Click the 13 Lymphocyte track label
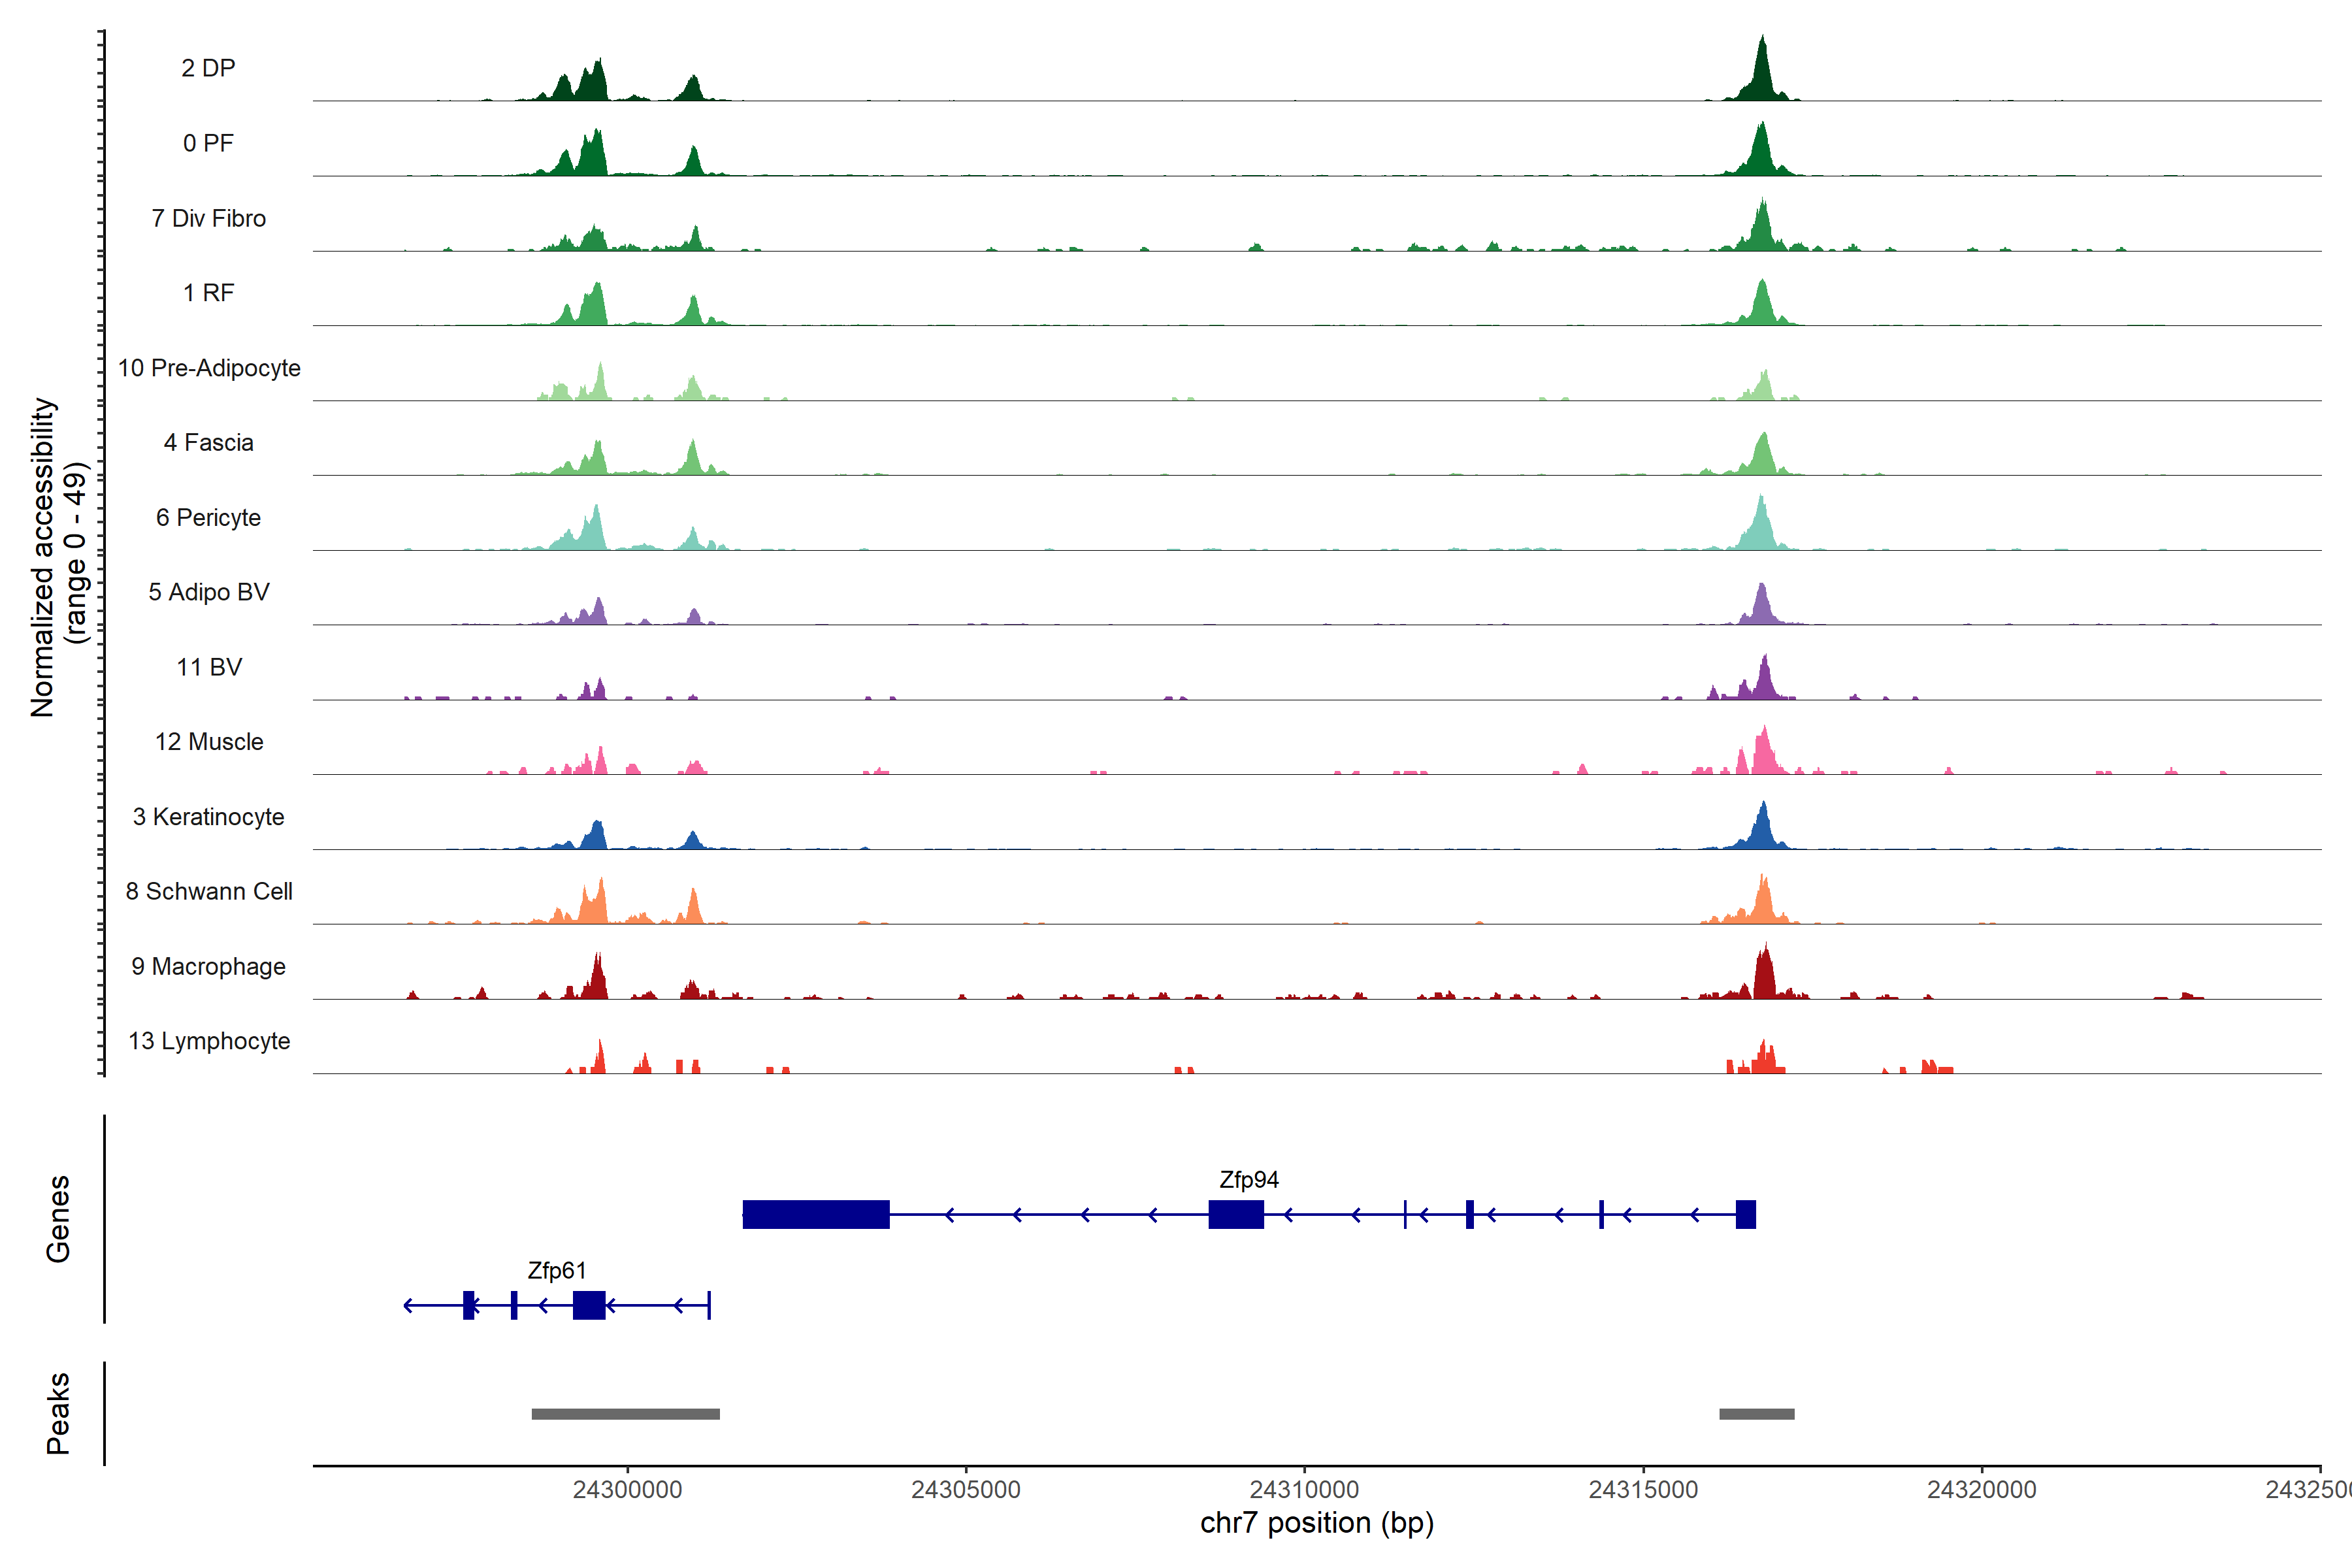The image size is (2352, 1568). [x=209, y=1041]
